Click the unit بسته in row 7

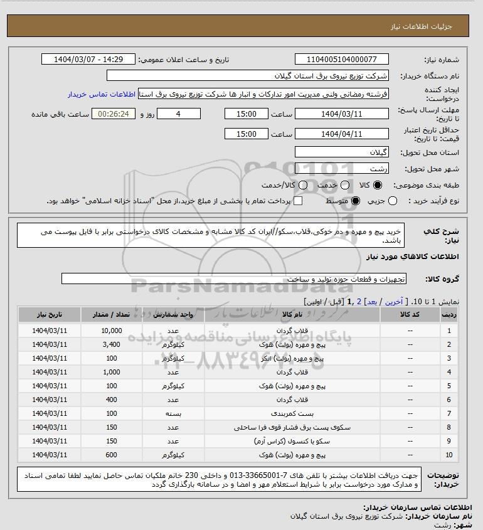pos(173,413)
